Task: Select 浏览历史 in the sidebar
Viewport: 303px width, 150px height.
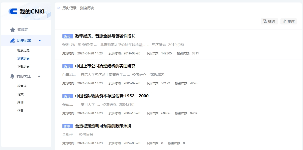Action: [24, 59]
